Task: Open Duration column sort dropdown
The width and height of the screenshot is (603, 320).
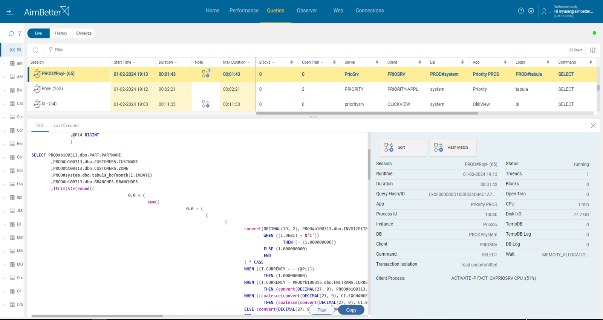Action: (176, 62)
